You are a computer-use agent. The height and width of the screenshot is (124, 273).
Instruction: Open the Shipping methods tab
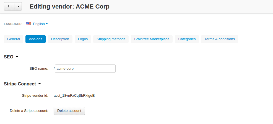click(111, 39)
